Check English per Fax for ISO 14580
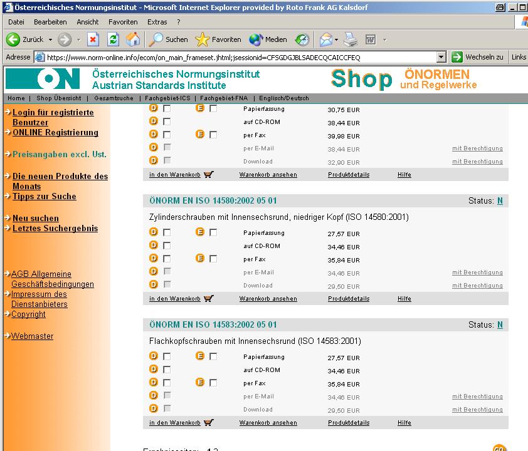Screen dimensions: 528x451 click(213, 259)
